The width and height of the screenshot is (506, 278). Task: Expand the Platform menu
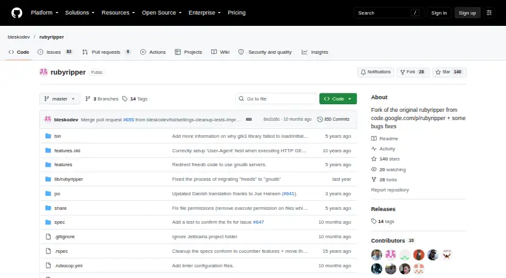[x=44, y=13]
